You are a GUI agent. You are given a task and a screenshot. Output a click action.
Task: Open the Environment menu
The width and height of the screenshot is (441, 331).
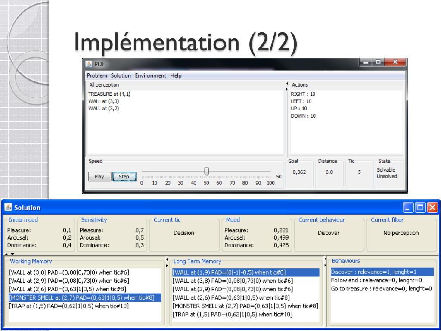tap(150, 75)
